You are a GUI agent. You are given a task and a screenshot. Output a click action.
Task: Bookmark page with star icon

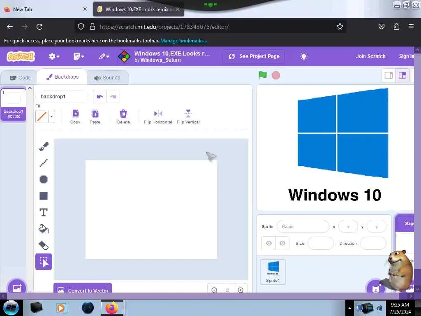click(340, 27)
